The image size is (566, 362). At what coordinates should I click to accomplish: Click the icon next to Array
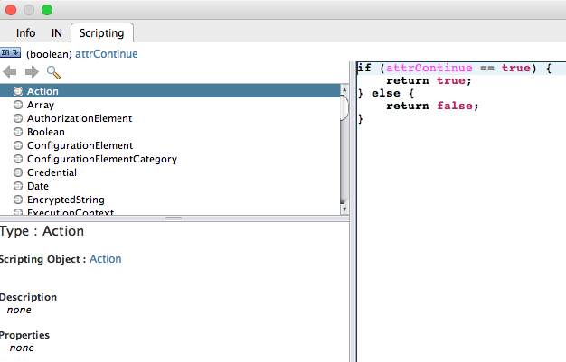18,105
